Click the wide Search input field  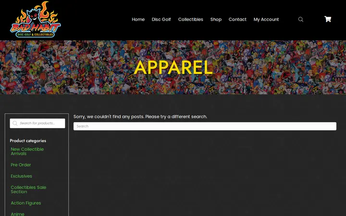point(205,126)
